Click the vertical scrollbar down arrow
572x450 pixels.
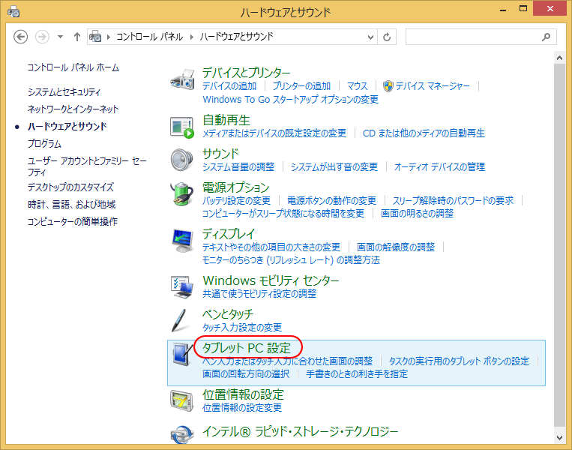pyautogui.click(x=559, y=437)
